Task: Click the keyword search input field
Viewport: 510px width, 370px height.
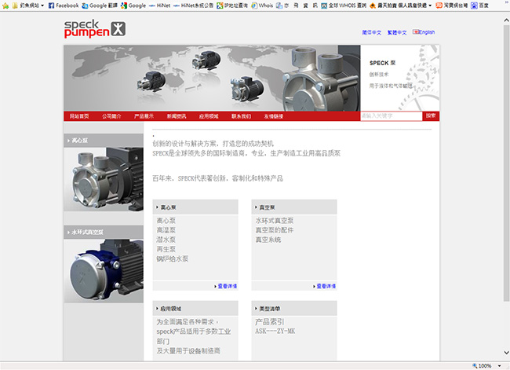Action: click(x=391, y=115)
